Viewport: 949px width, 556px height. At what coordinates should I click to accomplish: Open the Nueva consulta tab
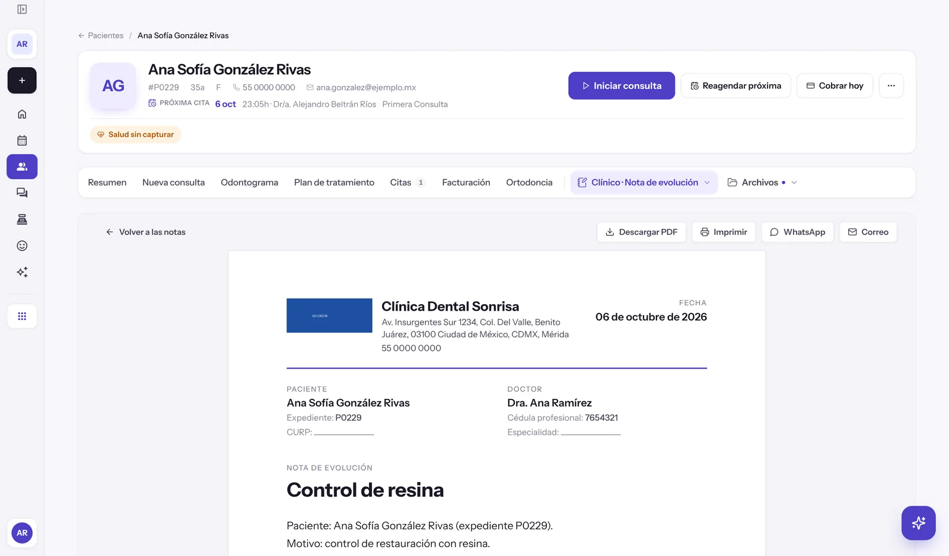[174, 183]
